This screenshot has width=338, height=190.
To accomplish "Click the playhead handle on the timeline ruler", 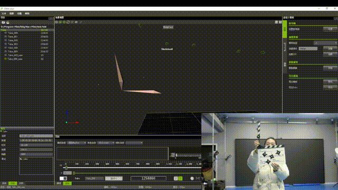I will [x=66, y=168].
